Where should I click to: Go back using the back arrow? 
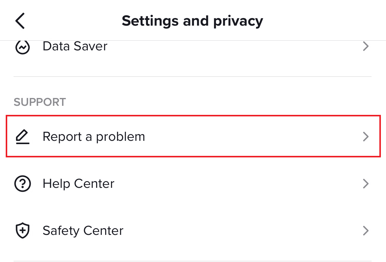pyautogui.click(x=20, y=21)
